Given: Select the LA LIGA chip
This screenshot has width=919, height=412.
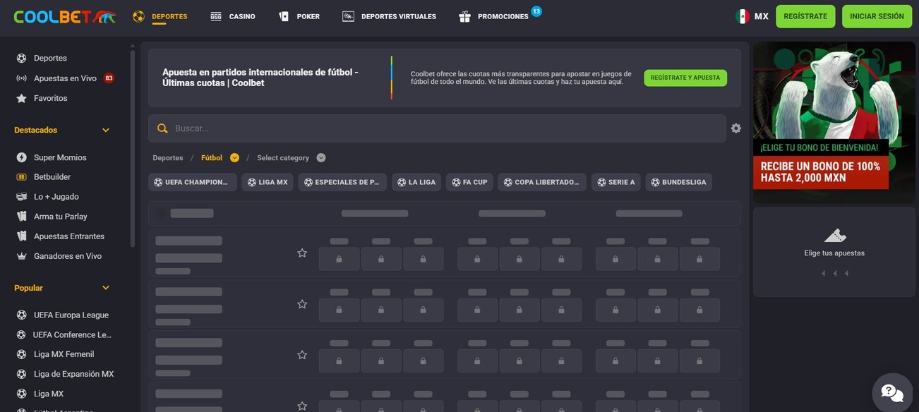Looking at the screenshot, I should pos(416,182).
